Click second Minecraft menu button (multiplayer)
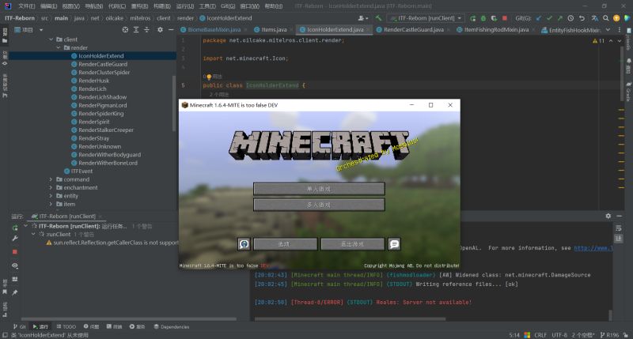This screenshot has height=339, width=633. coord(319,205)
